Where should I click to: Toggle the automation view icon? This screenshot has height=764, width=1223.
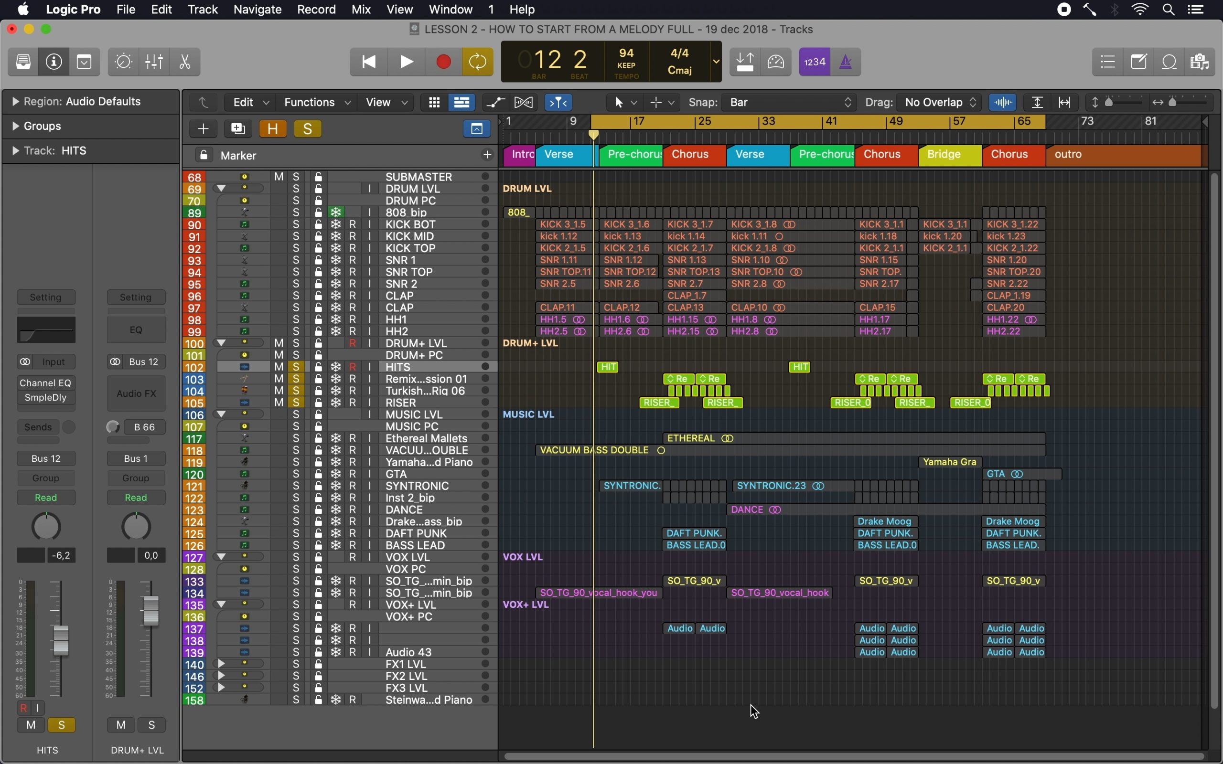495,103
